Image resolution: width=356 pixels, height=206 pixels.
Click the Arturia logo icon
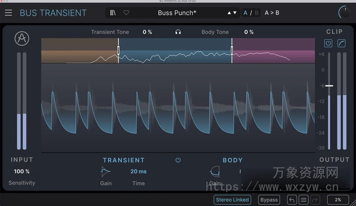(x=22, y=38)
